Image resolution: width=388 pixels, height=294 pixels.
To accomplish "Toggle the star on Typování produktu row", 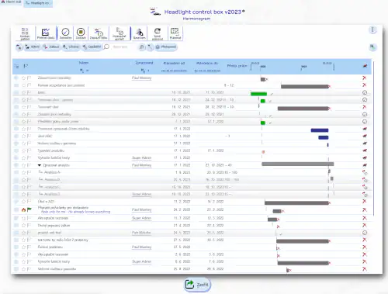I will 23,150.
